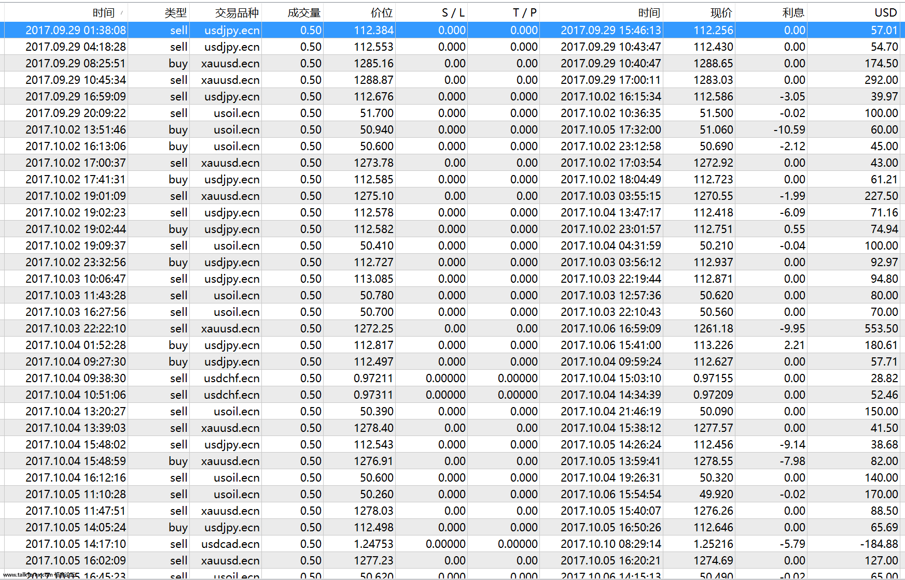Click interest value -10.59

pos(789,129)
